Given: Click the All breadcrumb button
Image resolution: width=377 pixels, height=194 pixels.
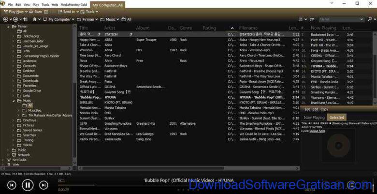Looking at the screenshot, I should pyautogui.click(x=127, y=19).
